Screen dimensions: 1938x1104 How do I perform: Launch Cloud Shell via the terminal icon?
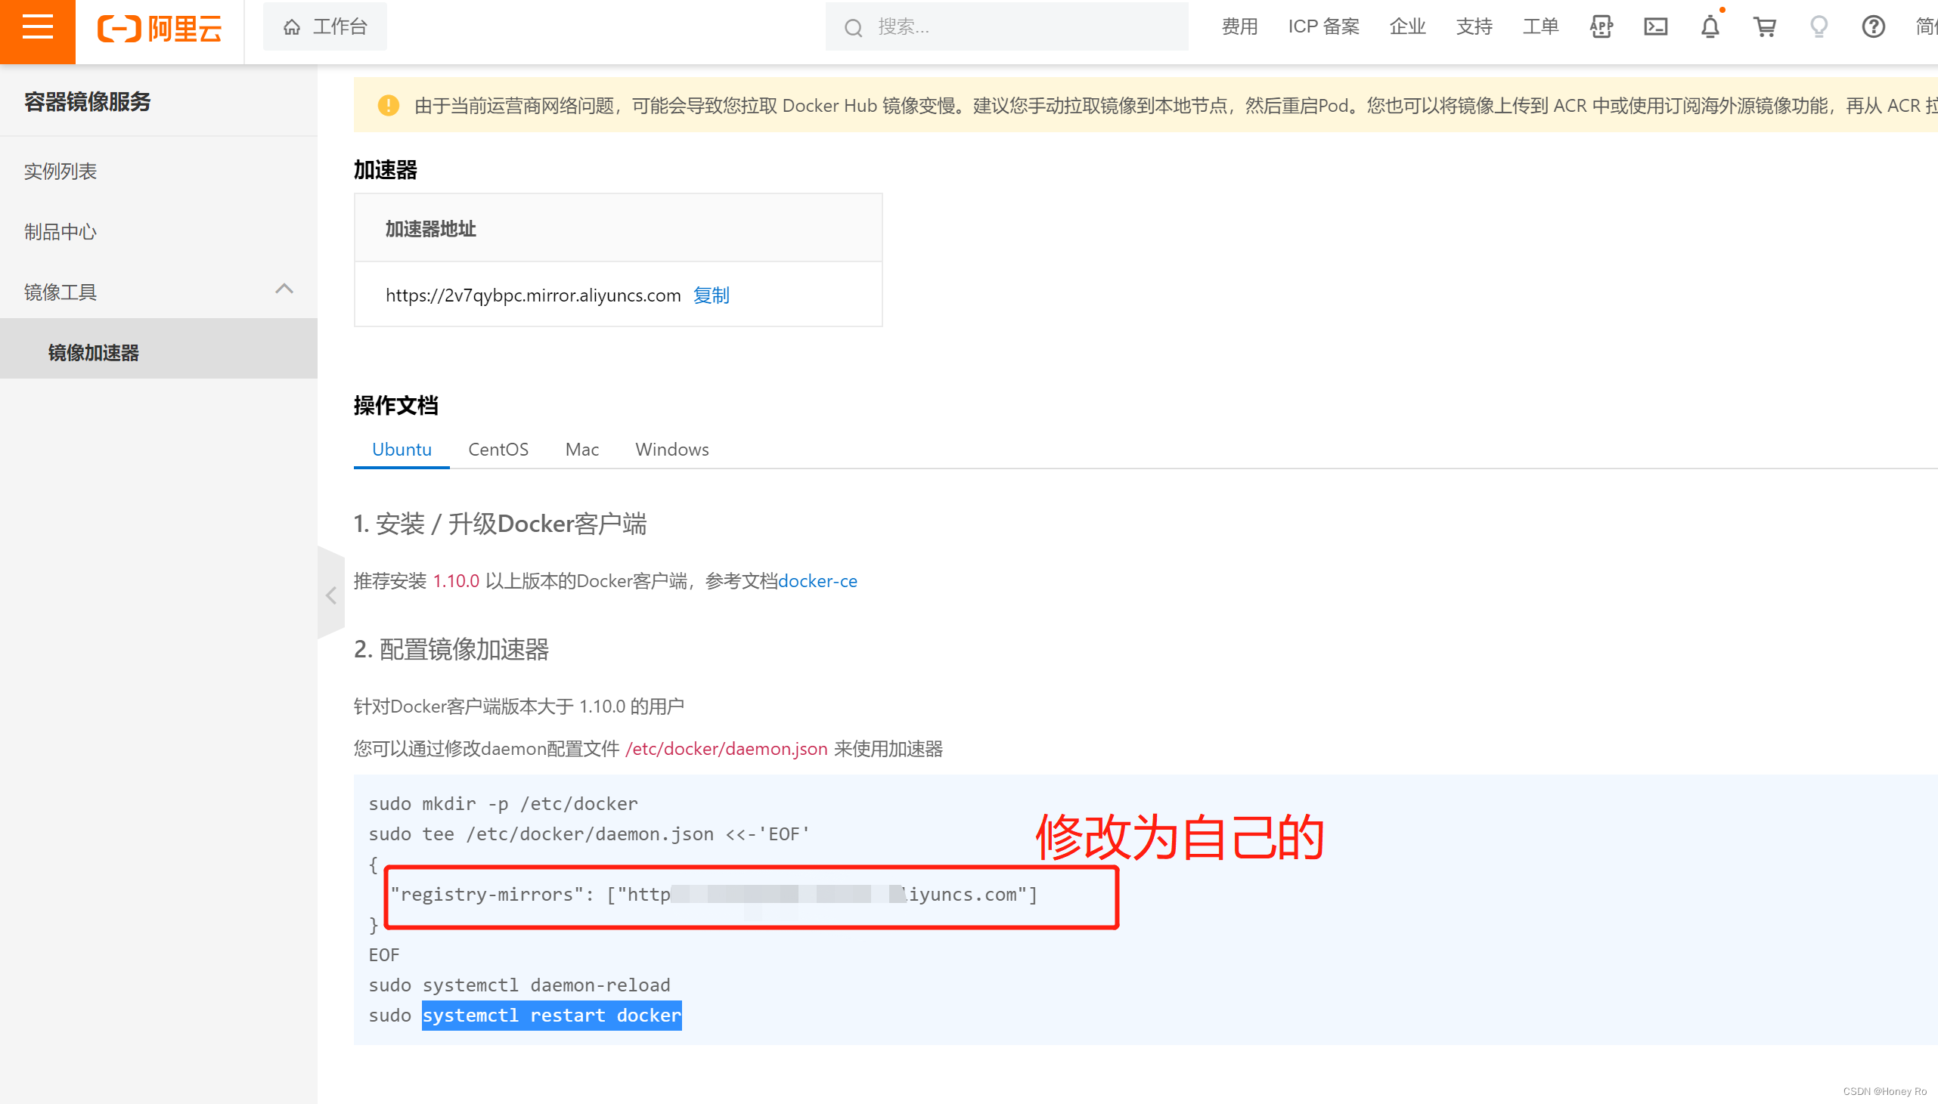point(1655,26)
